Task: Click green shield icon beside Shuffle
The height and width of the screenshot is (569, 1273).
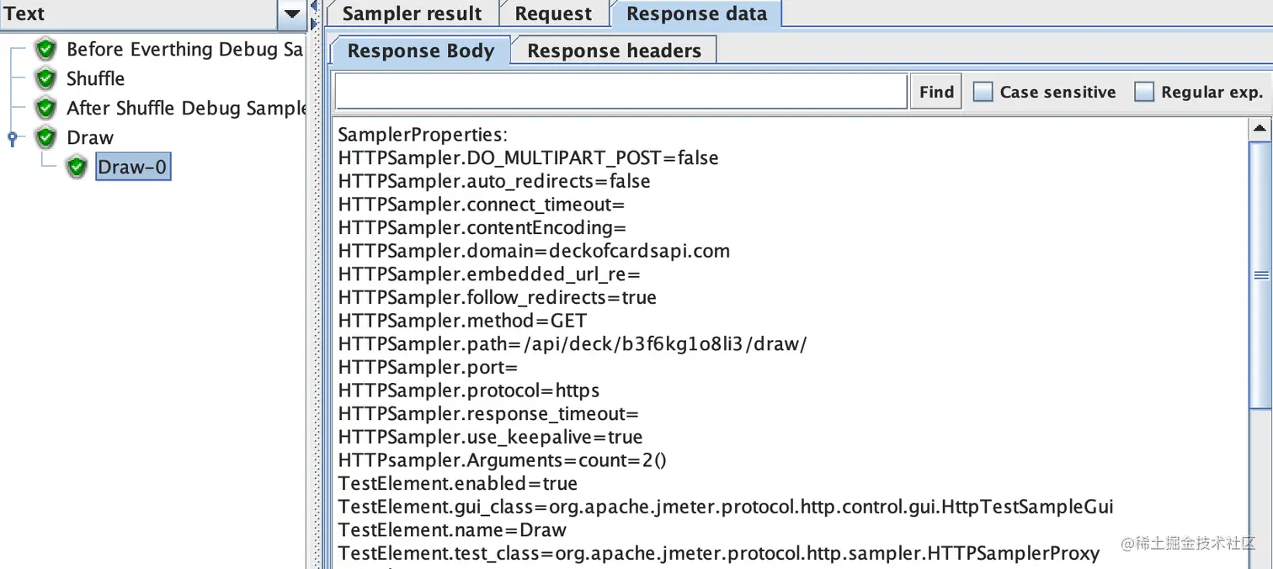Action: (x=46, y=79)
